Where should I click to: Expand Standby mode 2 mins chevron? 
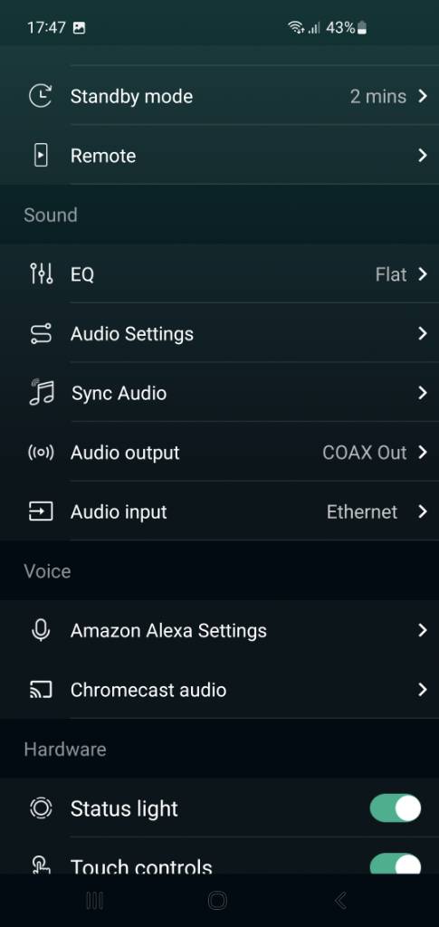(x=423, y=96)
